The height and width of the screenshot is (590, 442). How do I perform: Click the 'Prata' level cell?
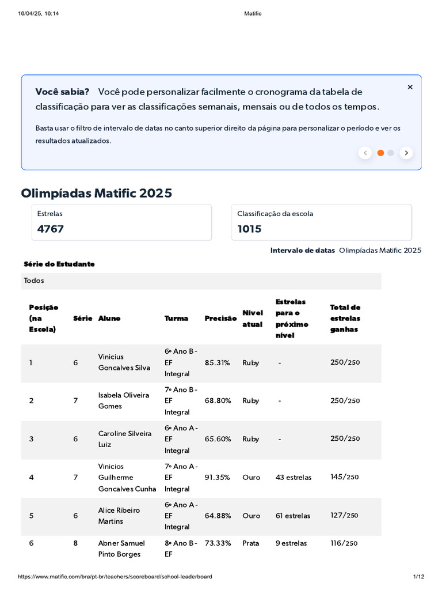251,543
